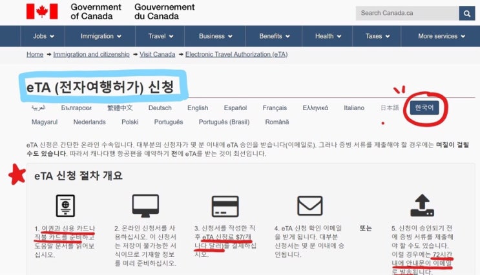Switch language to 日本語
Image resolution: width=480 pixels, height=275 pixels.
[x=390, y=108]
